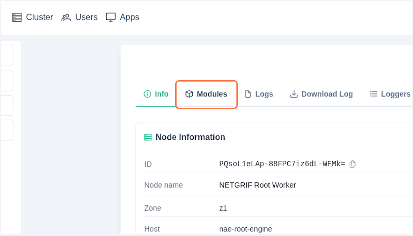Click the topmost collapsed sidebar button

click(7, 55)
